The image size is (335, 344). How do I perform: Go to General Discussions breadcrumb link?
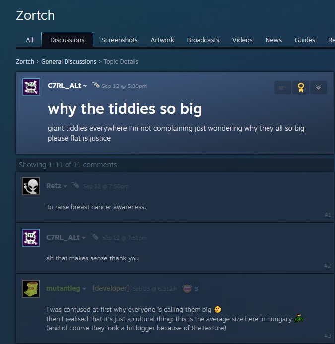pyautogui.click(x=69, y=62)
